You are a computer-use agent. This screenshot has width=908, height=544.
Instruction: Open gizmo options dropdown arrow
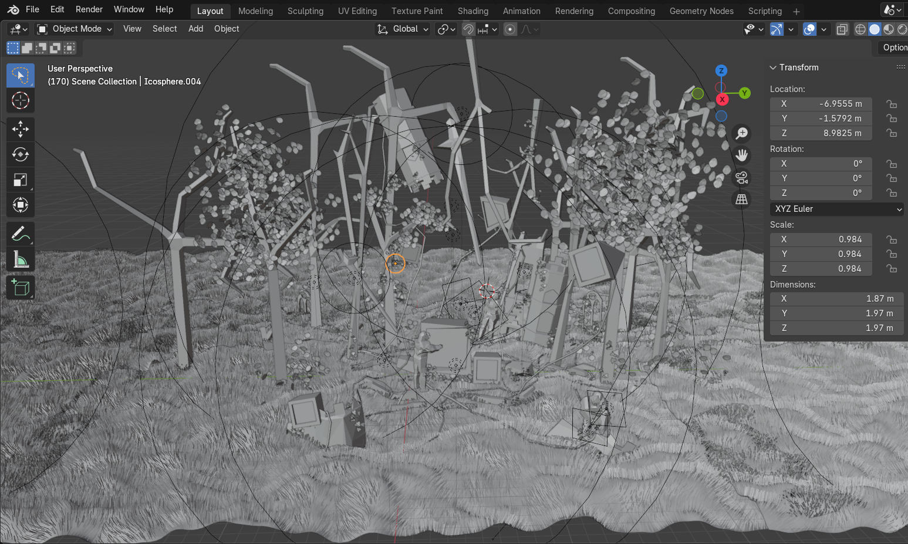791,29
